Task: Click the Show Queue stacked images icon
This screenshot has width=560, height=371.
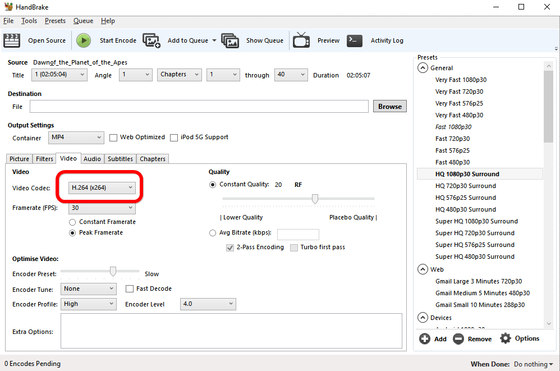Action: (x=230, y=40)
